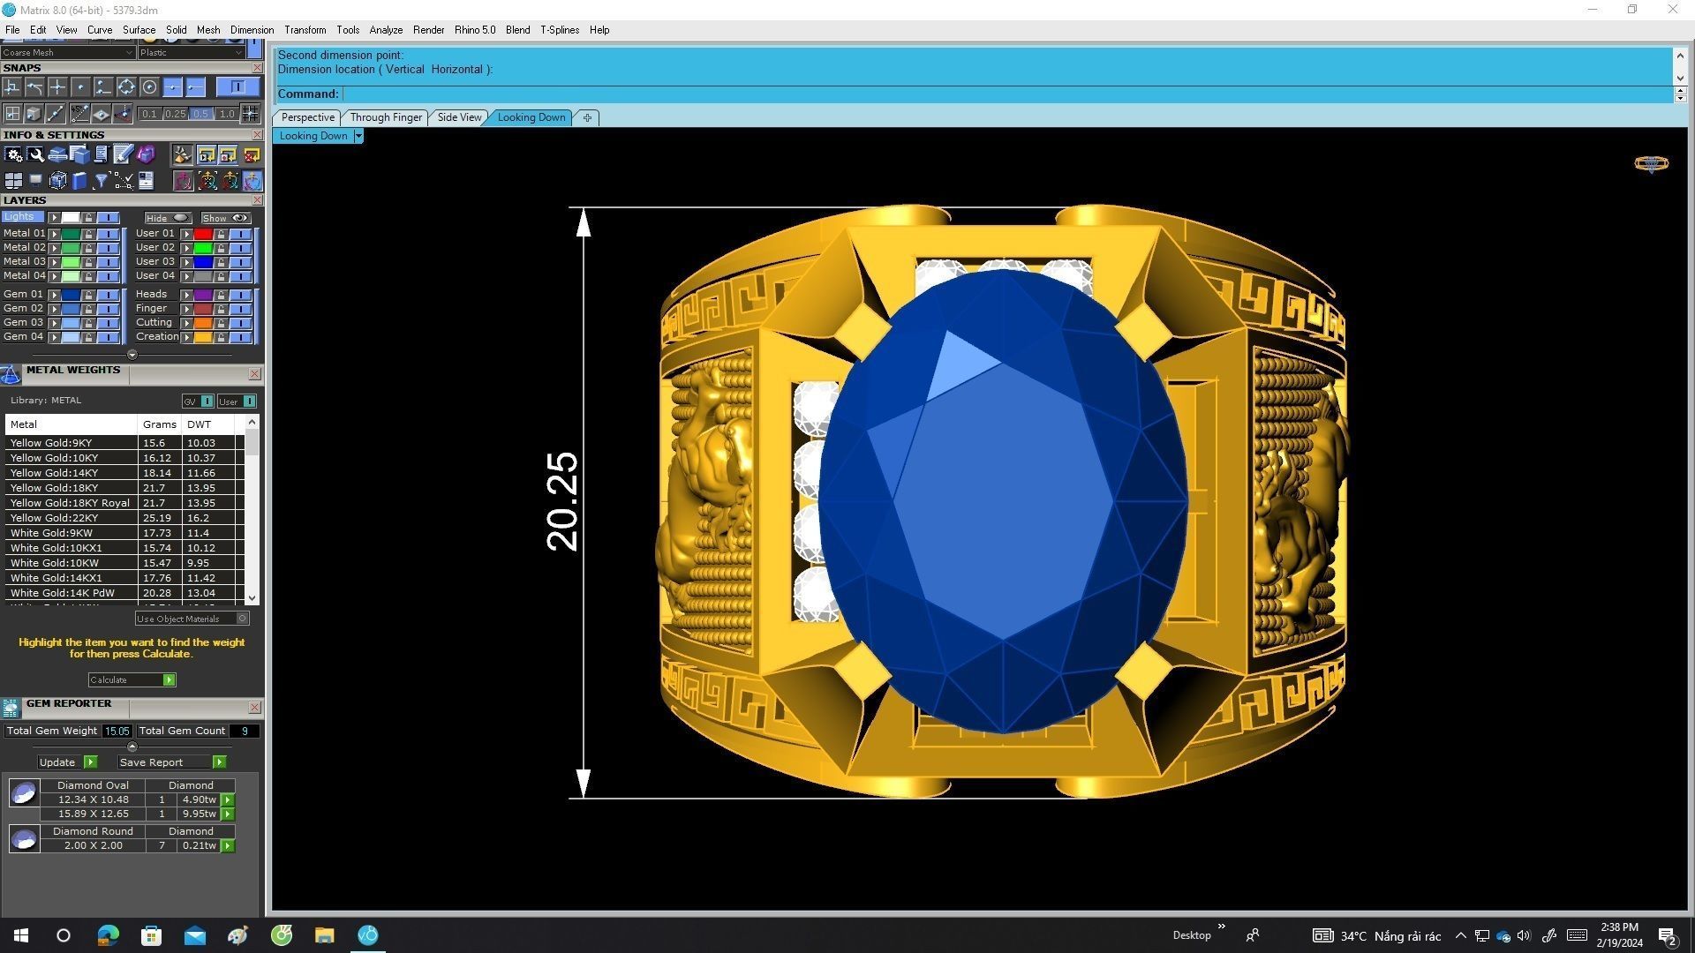Open the Plastic material dropdown
Screen dimensions: 1695x953
tap(191, 52)
